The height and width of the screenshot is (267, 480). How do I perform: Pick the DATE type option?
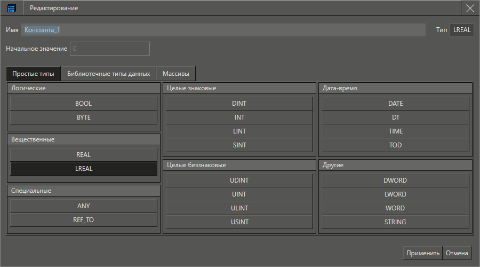coord(395,104)
